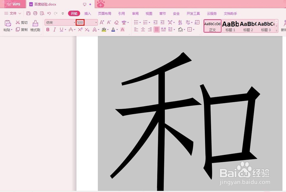Set line spacing icon

tap(170, 29)
